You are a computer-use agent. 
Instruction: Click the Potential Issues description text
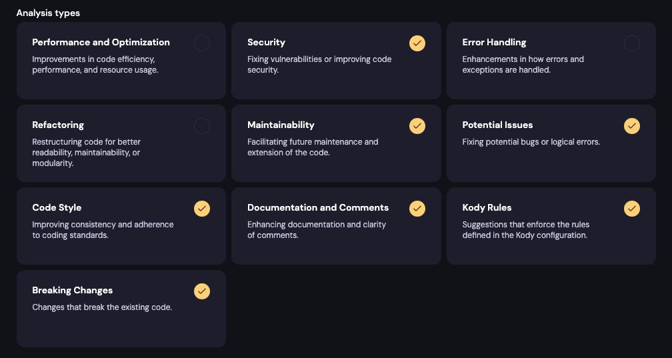(x=531, y=142)
